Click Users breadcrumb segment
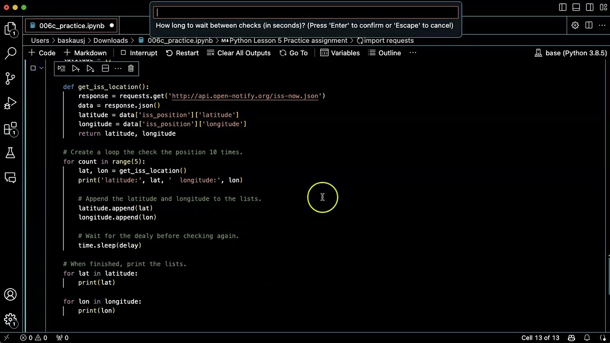610x343 pixels. pos(40,40)
